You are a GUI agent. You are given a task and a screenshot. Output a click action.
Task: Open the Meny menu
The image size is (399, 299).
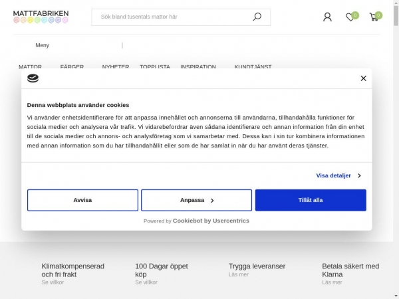click(43, 45)
